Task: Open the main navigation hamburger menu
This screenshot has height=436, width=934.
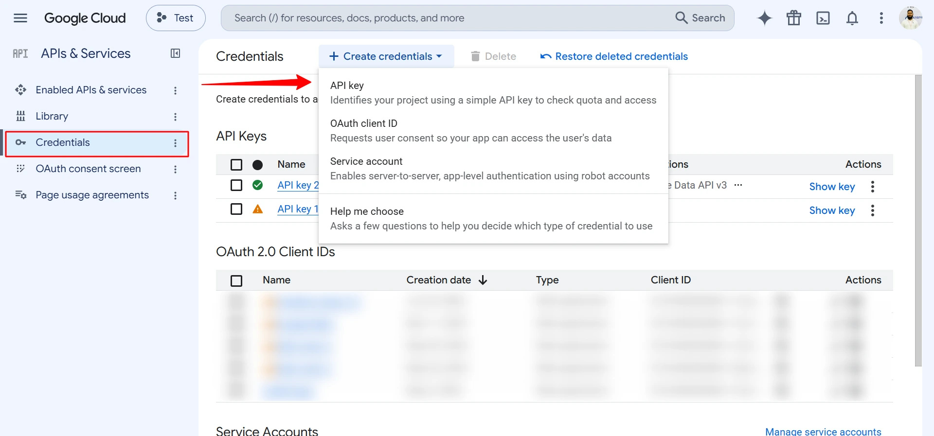Action: pos(20,18)
